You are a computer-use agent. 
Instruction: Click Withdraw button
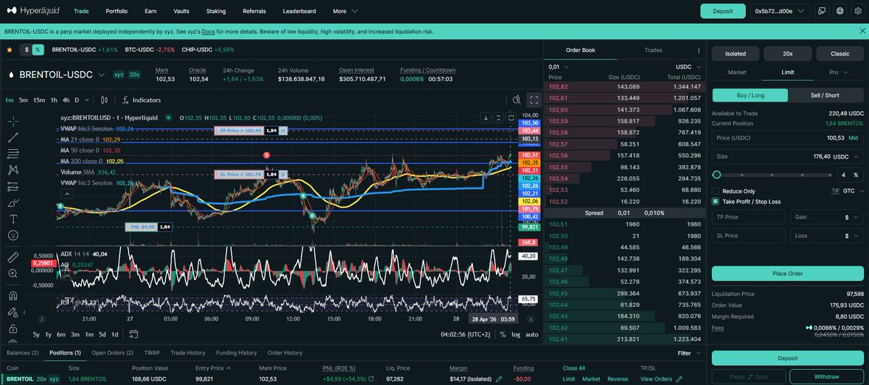826,377
